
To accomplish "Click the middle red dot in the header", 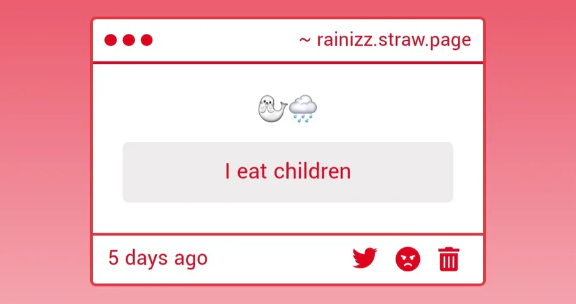I will 129,40.
